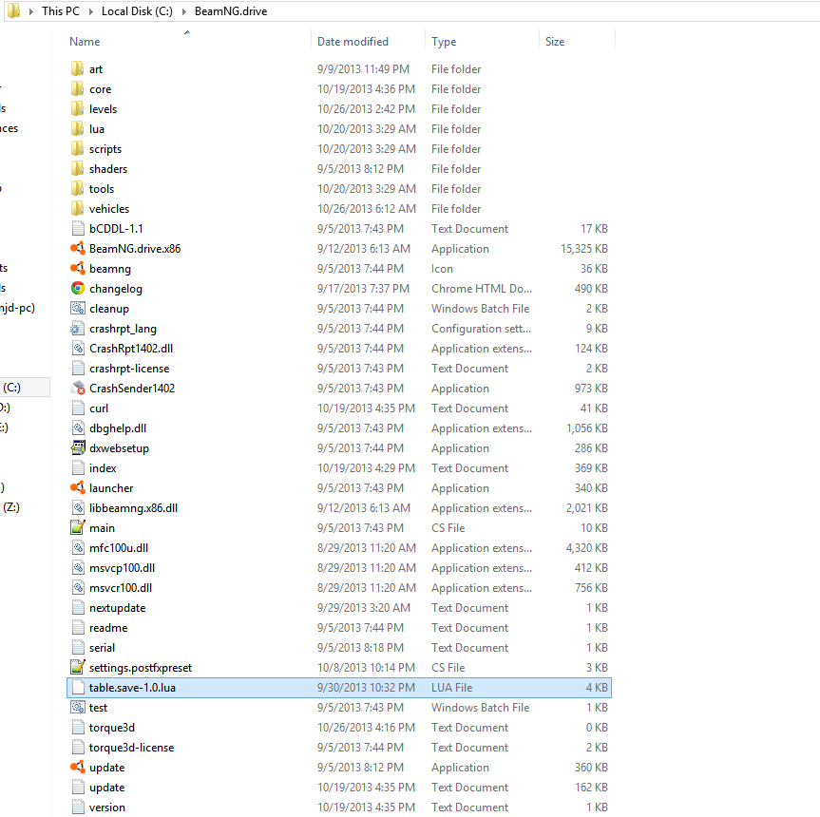Image resolution: width=820 pixels, height=817 pixels.
Task: Select the msvcr100.dll file name
Action: (121, 587)
